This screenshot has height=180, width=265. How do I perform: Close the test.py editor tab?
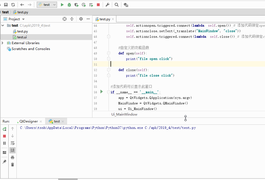[113, 19]
